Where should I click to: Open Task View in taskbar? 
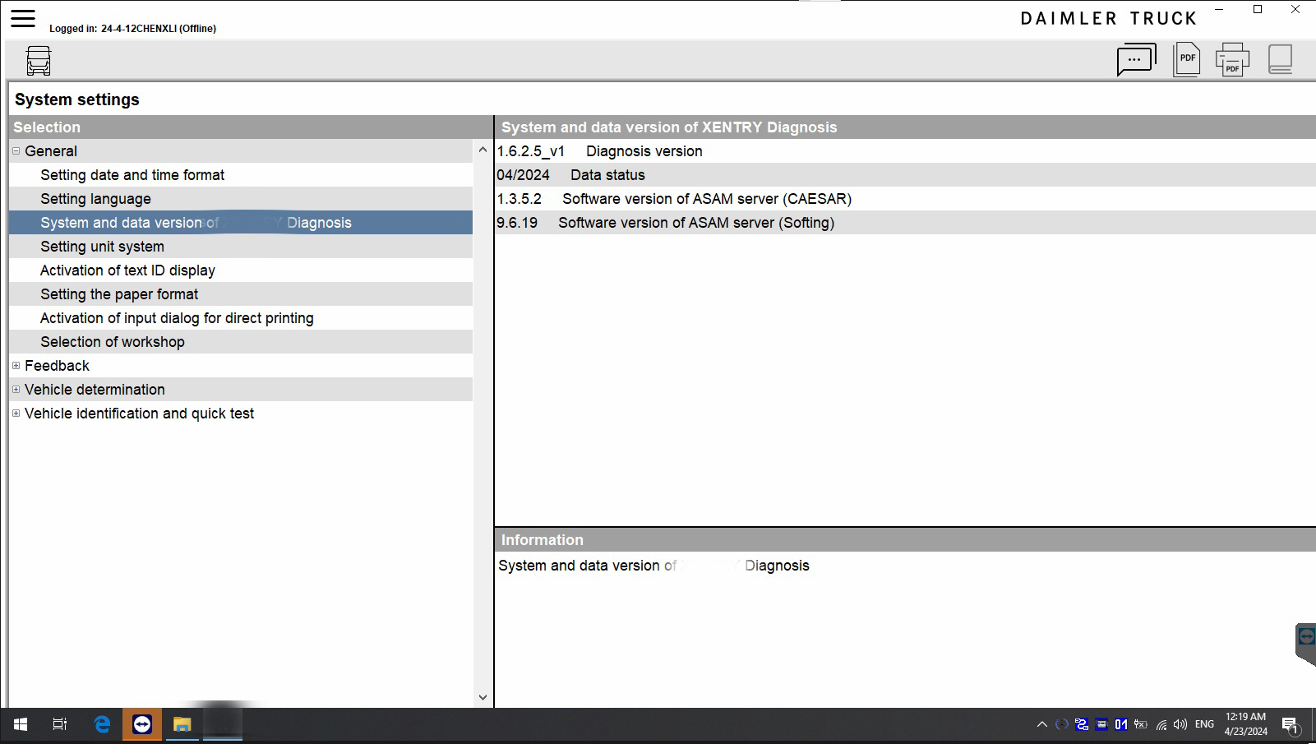click(x=60, y=724)
